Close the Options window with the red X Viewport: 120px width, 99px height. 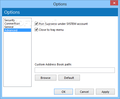tap(114, 3)
